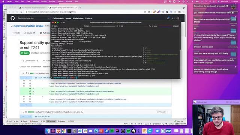Open the Event Log in IDE
Screen dimensions: 240x135
179,121
